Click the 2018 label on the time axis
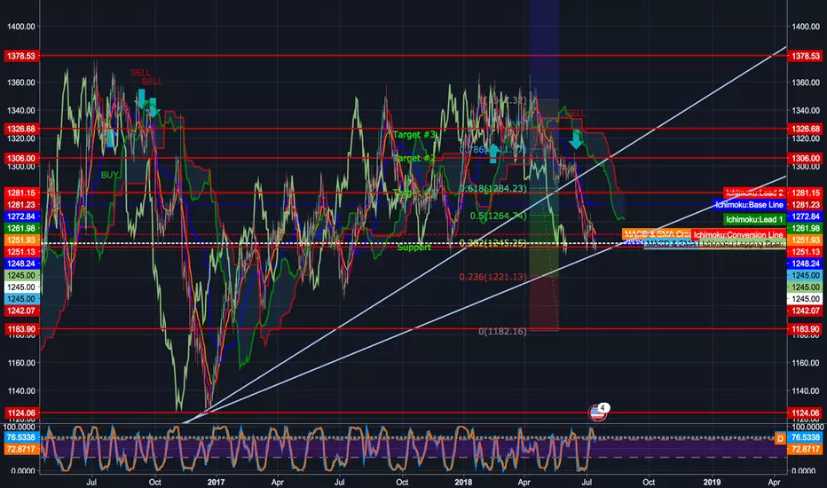The image size is (827, 488). [463, 482]
